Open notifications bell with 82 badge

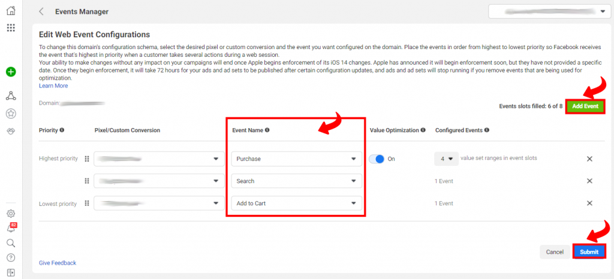(x=11, y=228)
